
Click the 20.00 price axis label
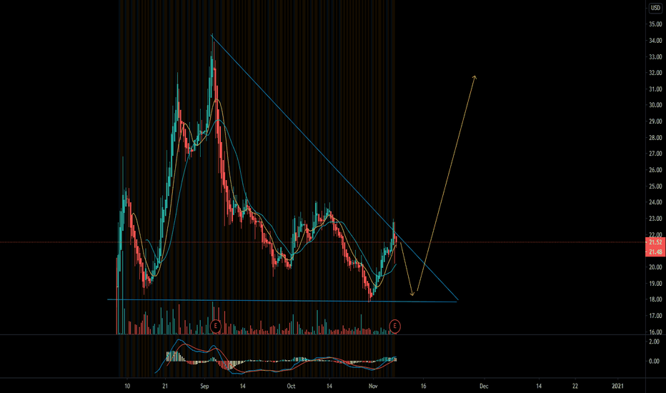(655, 267)
